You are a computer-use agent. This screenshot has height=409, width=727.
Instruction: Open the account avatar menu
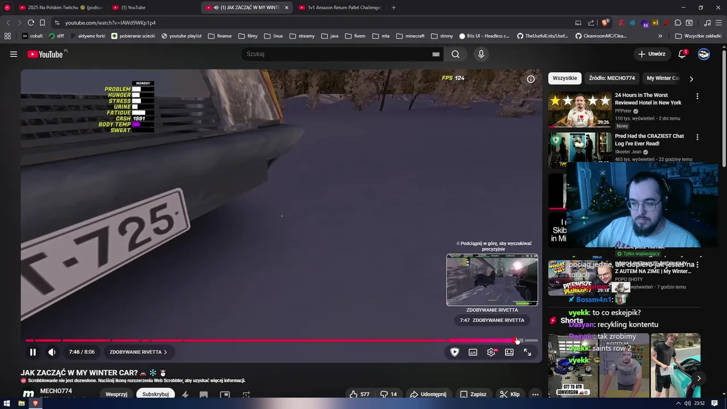click(704, 54)
